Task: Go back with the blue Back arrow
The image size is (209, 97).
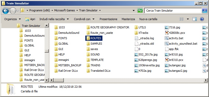Action: 5,11
